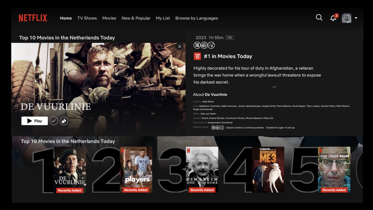Open Einstein and the Bomb poster

[x=202, y=169]
